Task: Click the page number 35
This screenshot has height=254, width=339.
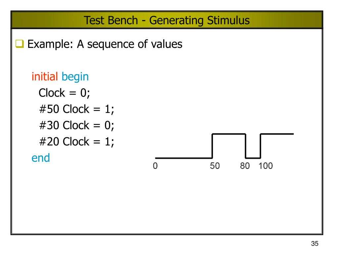Action: (315, 244)
